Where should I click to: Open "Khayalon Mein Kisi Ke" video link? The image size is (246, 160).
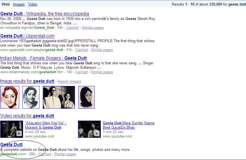46,125
